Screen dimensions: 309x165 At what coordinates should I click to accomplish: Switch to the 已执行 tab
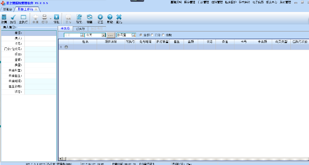[80, 29]
